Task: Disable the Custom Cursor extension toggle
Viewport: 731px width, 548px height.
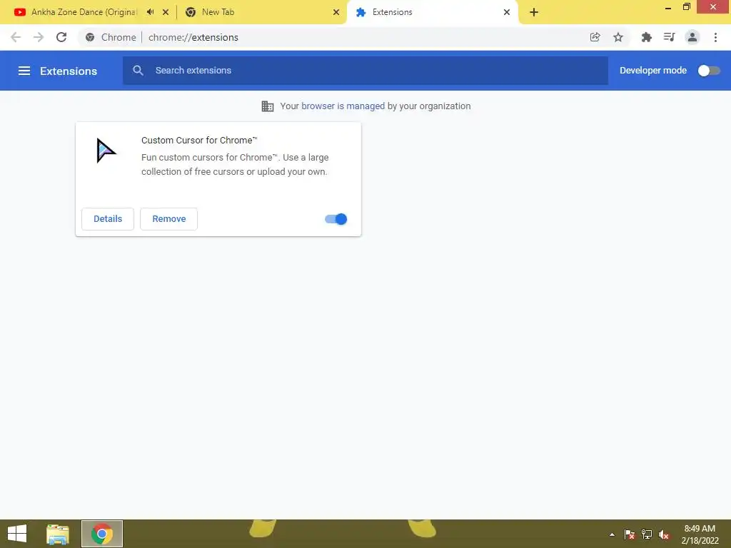Action: (x=336, y=219)
